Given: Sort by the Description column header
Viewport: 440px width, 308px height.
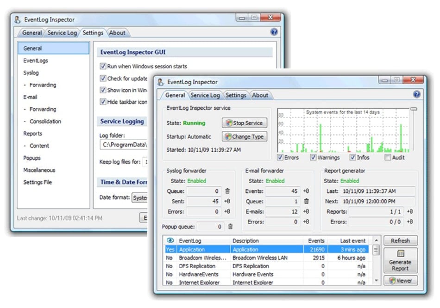Looking at the screenshot, I should point(267,241).
